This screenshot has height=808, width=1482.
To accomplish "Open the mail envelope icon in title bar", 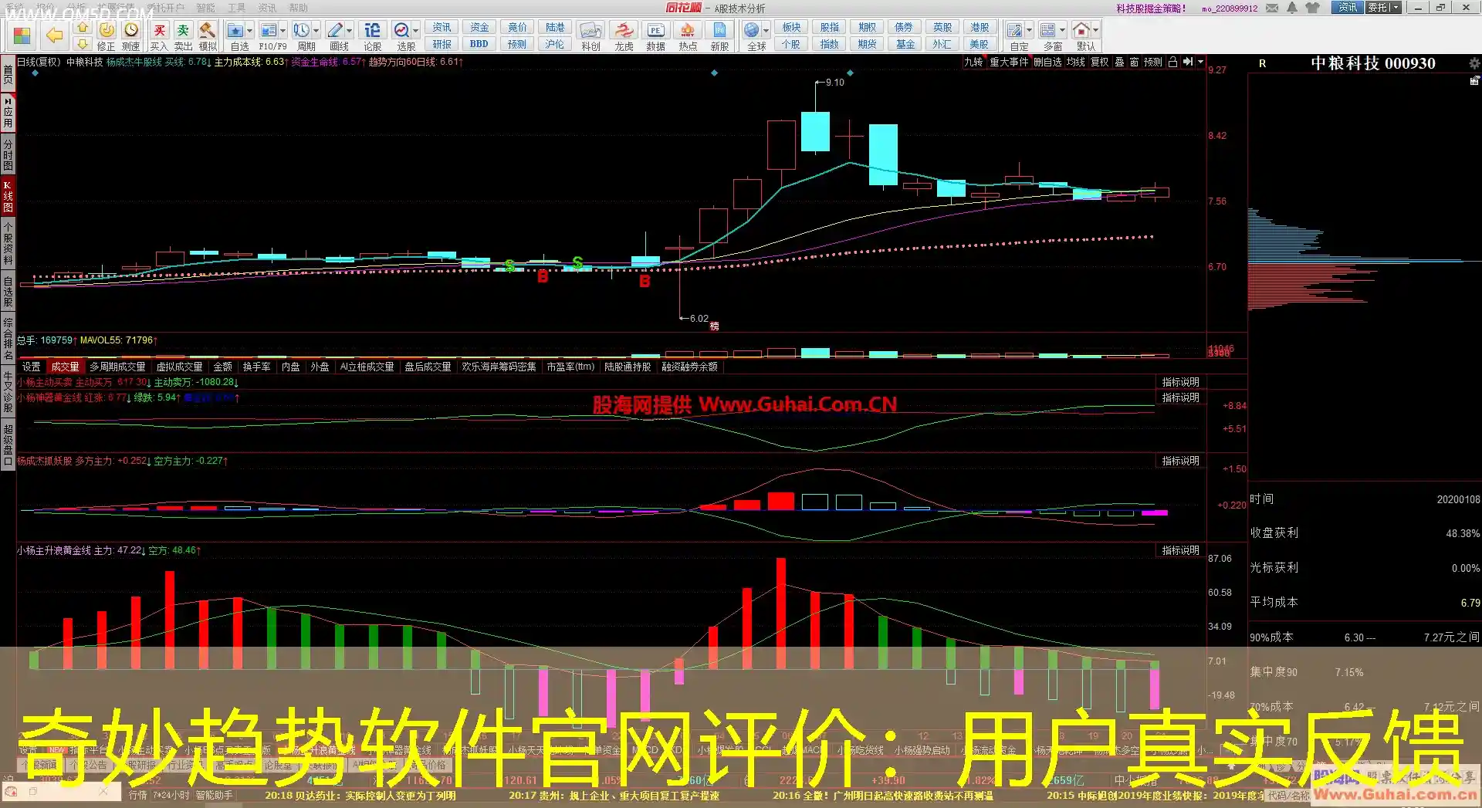I will (x=1272, y=8).
